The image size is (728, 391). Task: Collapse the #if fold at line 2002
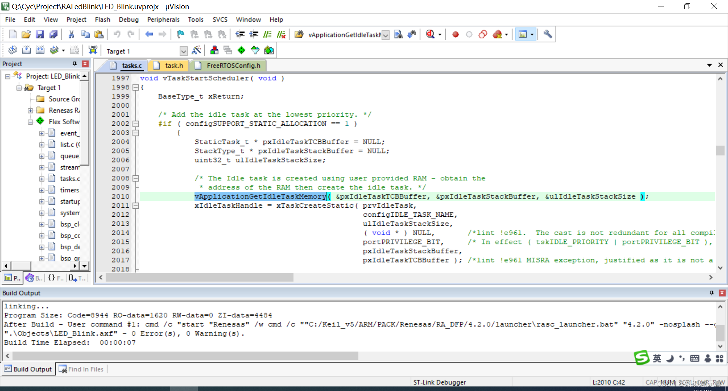coord(136,124)
